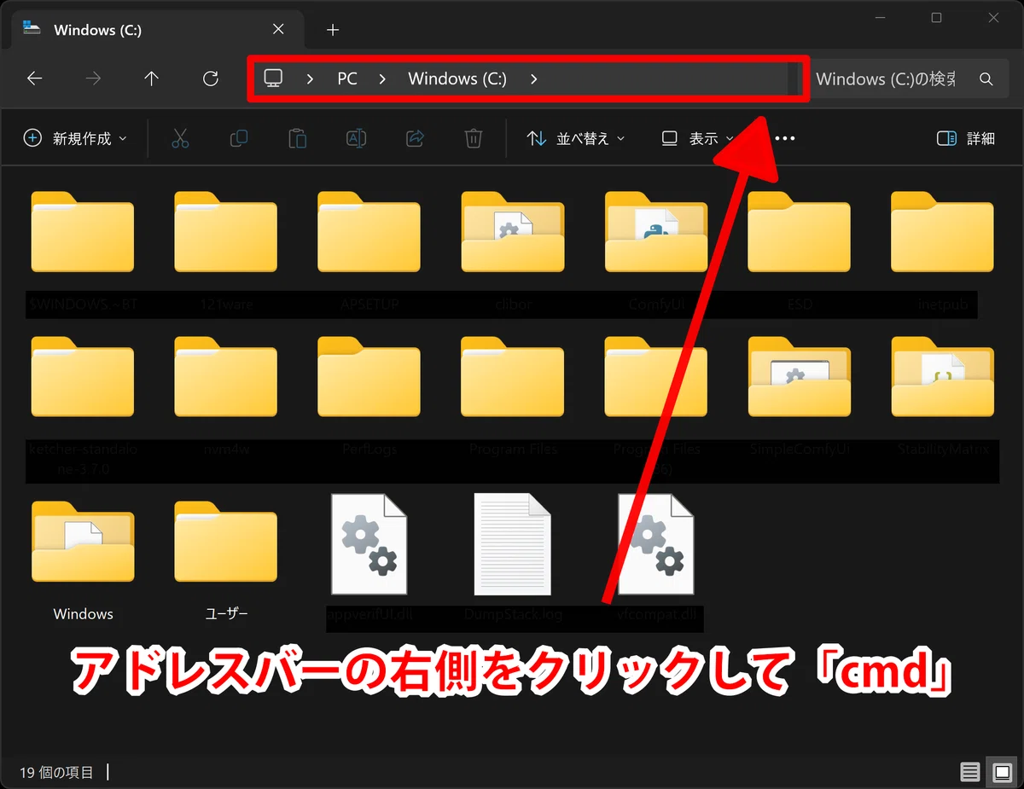
Task: Add a new Explorer tab
Action: [333, 30]
